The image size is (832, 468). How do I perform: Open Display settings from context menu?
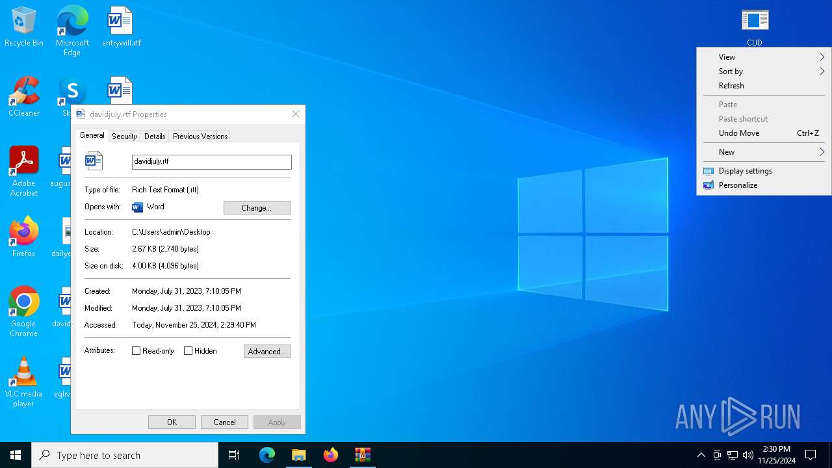pyautogui.click(x=764, y=171)
